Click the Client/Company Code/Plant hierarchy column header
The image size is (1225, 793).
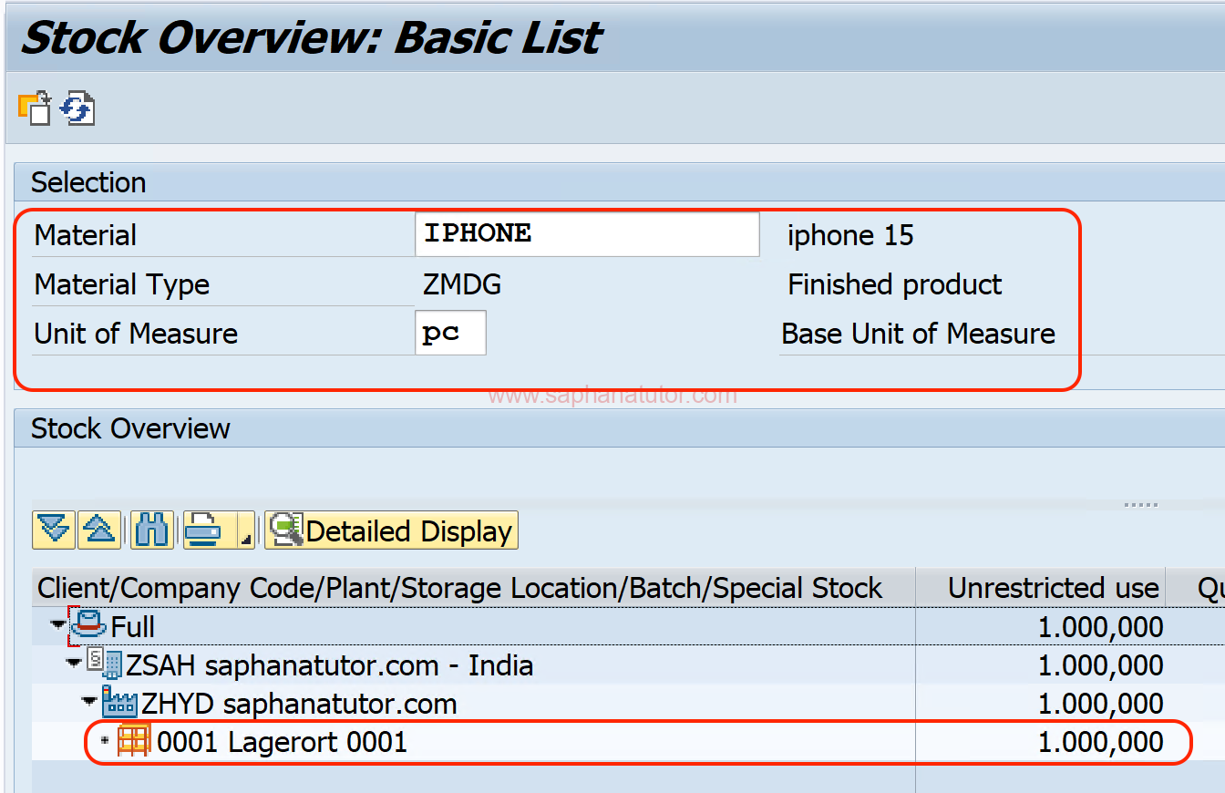click(x=474, y=587)
